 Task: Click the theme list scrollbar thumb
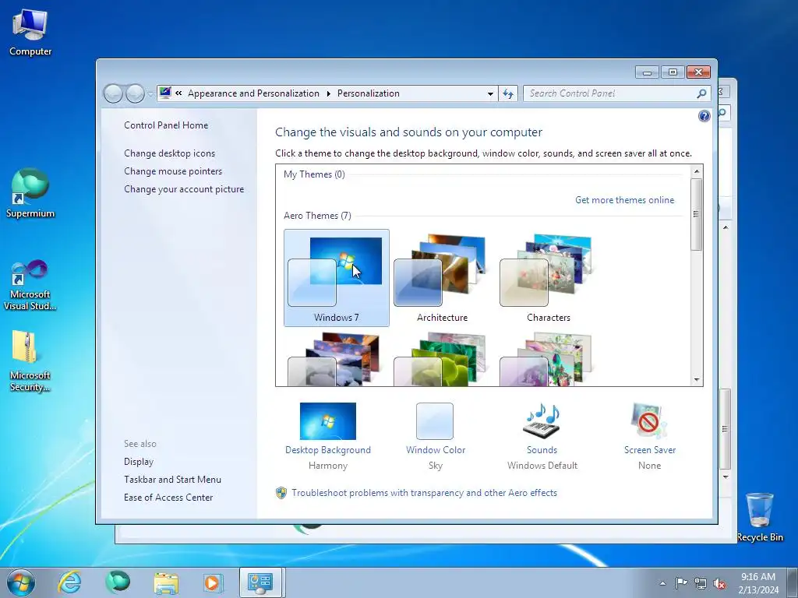coord(697,214)
